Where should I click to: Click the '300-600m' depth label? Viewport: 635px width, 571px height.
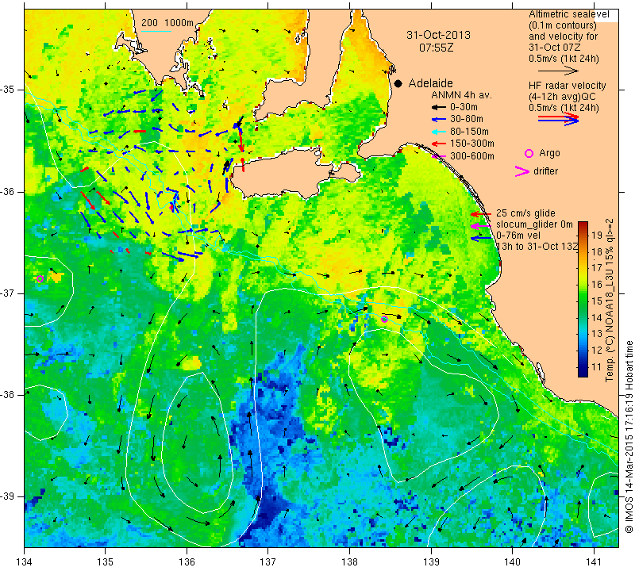[x=471, y=156]
